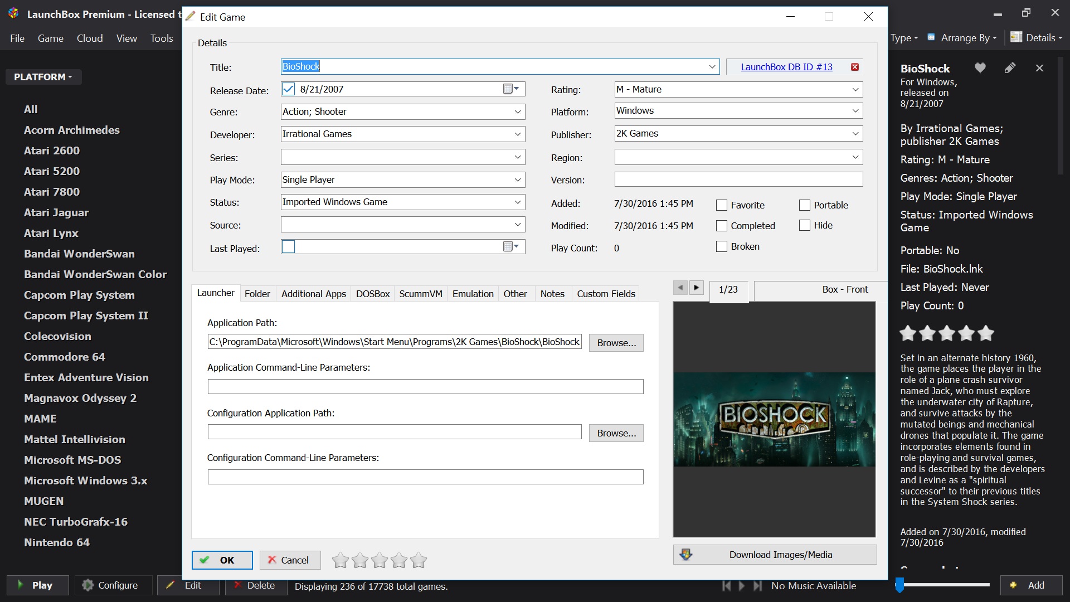Click the first star in the details panel
Viewport: 1070px width, 602px height.
908,333
